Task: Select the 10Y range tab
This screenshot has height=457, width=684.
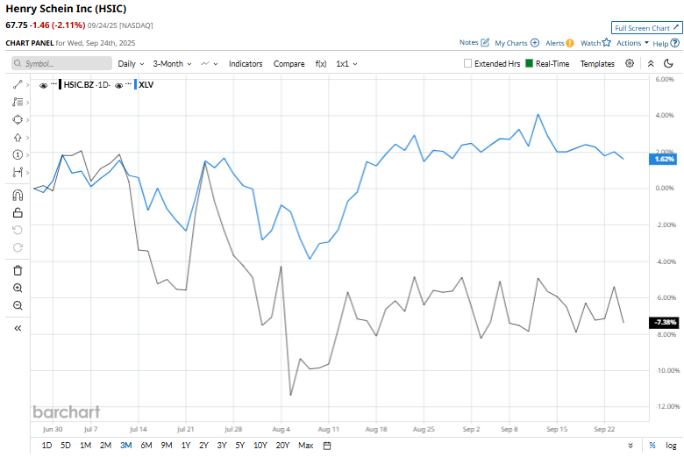Action: (260, 446)
